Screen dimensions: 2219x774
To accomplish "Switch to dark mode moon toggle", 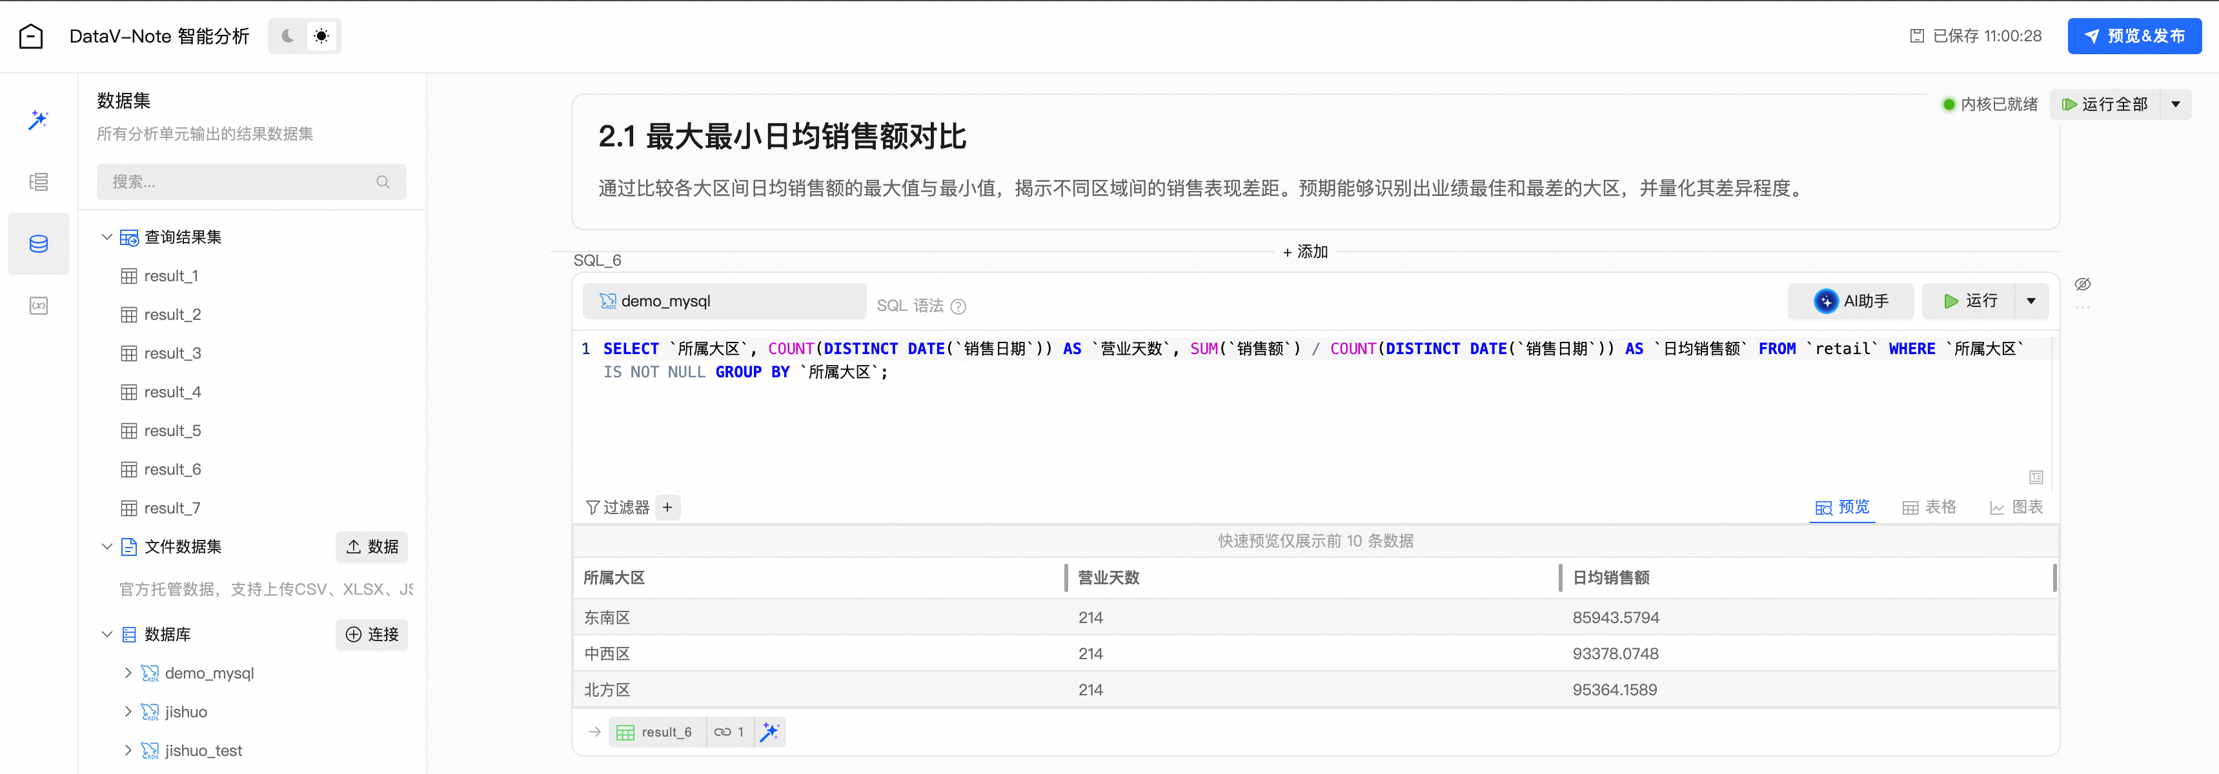I will 288,36.
